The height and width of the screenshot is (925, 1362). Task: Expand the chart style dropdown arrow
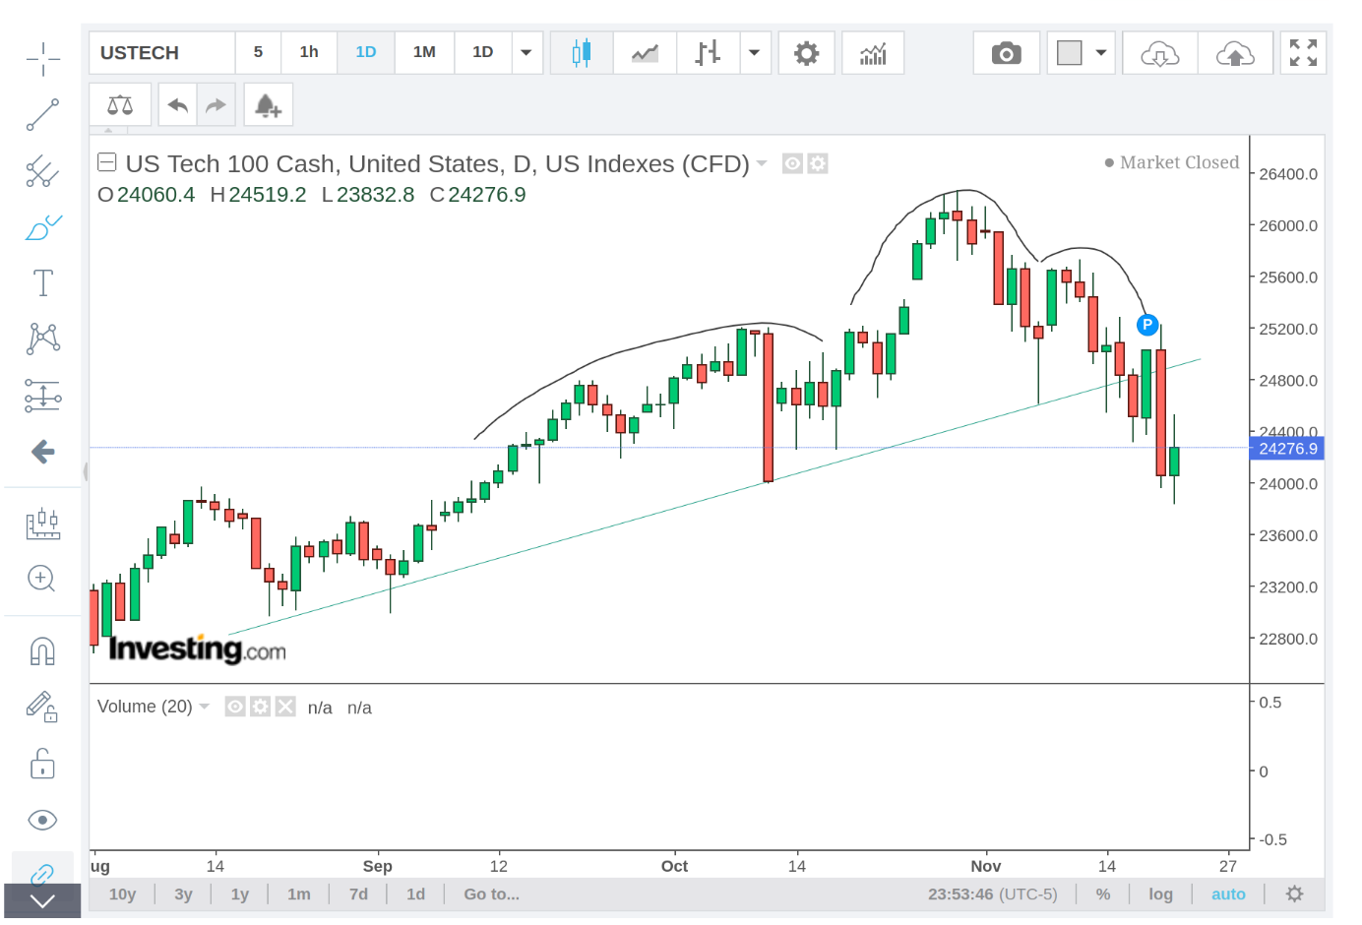[x=754, y=53]
